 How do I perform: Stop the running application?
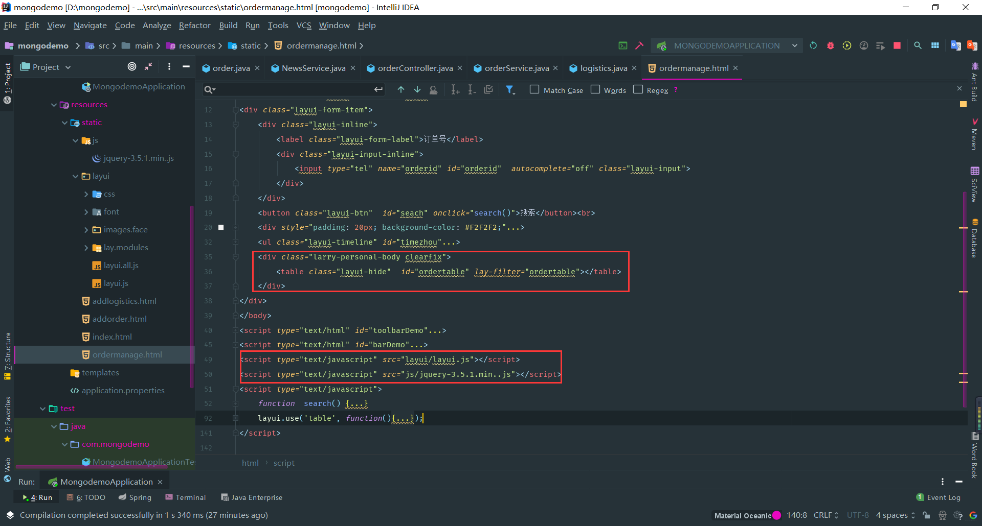pos(897,45)
